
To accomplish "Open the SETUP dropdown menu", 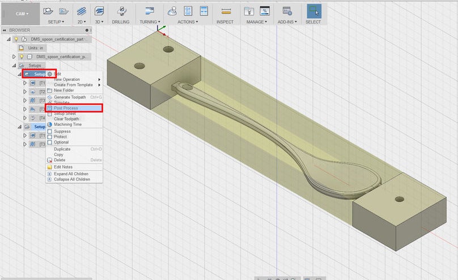I will (56, 22).
